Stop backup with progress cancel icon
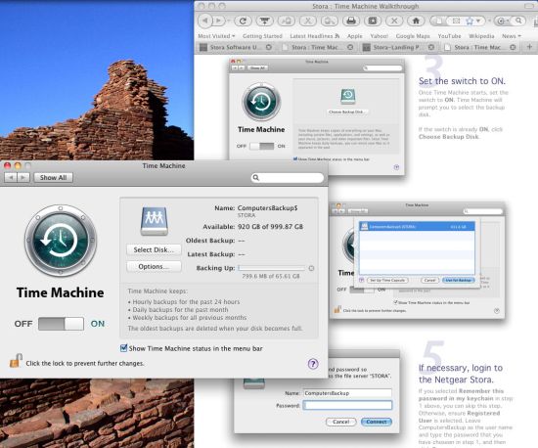The height and width of the screenshot is (448, 538). [x=311, y=268]
